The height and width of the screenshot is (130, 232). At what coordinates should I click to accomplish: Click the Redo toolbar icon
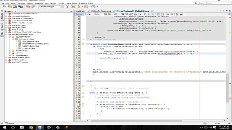click(x=33, y=6)
